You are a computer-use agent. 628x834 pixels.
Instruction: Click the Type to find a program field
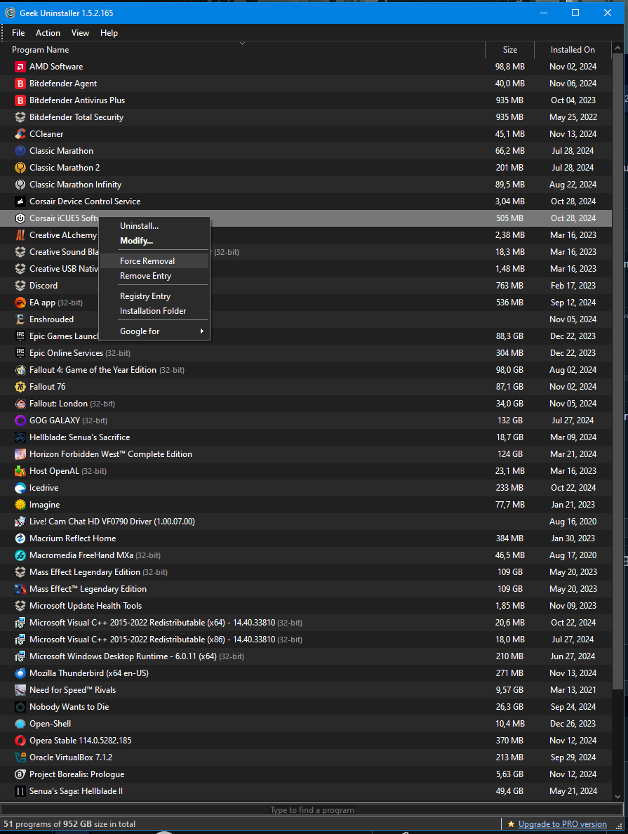pos(312,810)
